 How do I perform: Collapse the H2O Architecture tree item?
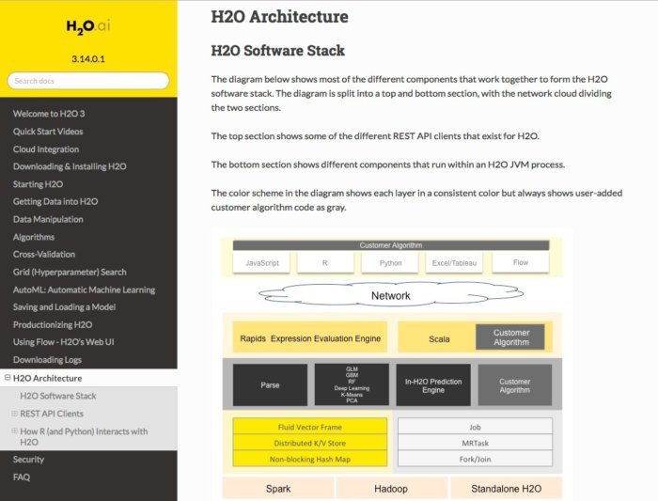point(7,378)
